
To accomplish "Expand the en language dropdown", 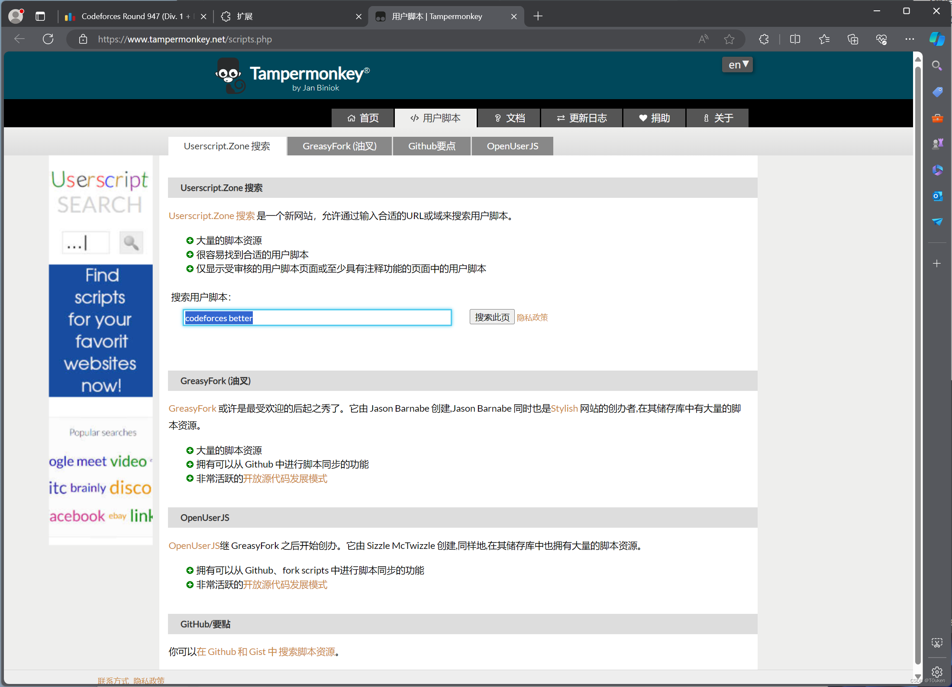I will click(738, 65).
